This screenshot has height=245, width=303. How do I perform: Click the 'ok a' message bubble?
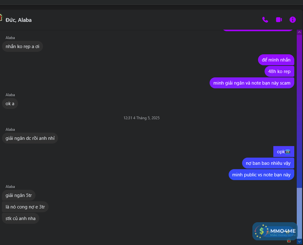point(10,104)
